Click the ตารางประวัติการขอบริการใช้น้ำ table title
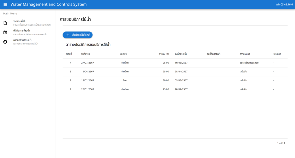 tap(88, 45)
